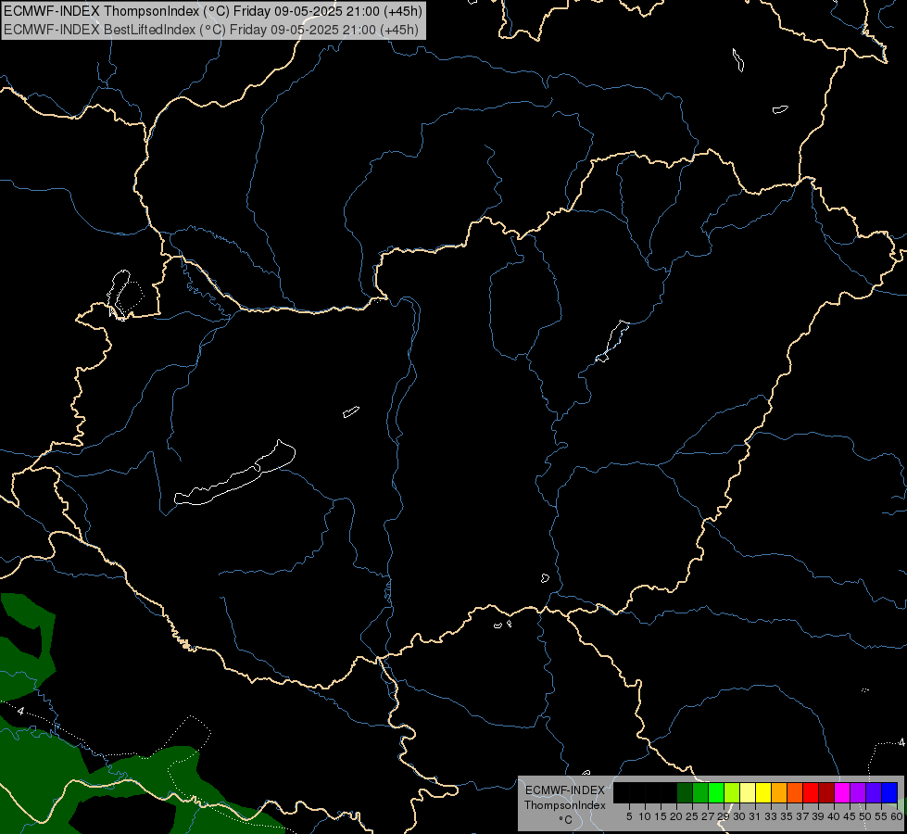Click the legend tick value 5
This screenshot has height=834, width=907.
pos(629,816)
